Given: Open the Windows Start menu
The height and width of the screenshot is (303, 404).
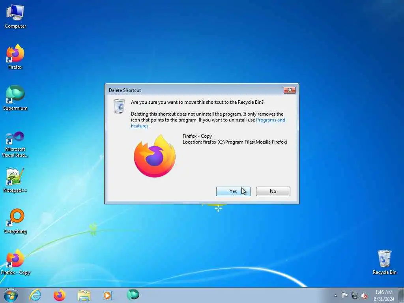Looking at the screenshot, I should tap(11, 295).
